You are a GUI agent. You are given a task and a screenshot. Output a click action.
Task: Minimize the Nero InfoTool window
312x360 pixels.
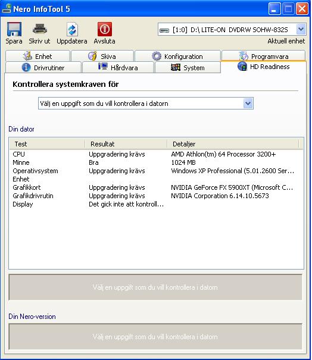(x=274, y=9)
